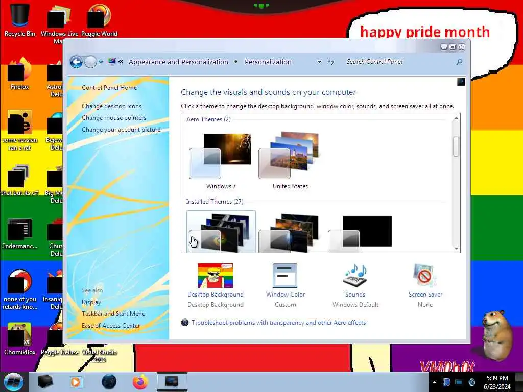Screen dimensions: 523x392
Task: Click the Endermanc... desktop icon
Action: pyautogui.click(x=20, y=233)
